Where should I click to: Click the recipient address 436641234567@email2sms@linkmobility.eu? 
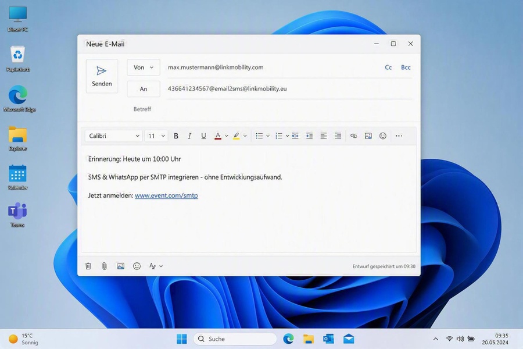coord(227,88)
